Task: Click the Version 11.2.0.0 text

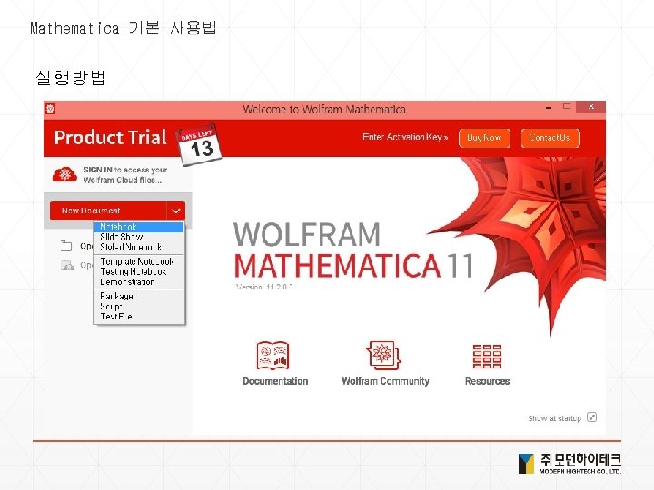Action: [x=264, y=287]
